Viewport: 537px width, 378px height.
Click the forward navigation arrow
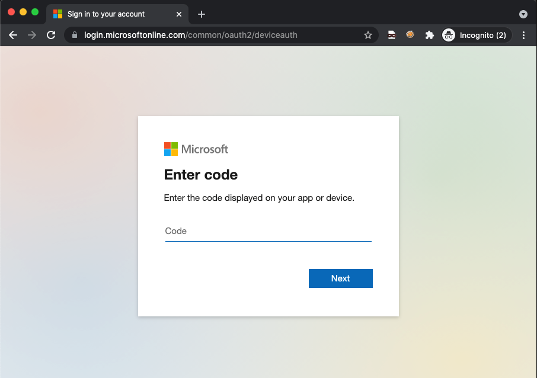click(x=32, y=35)
